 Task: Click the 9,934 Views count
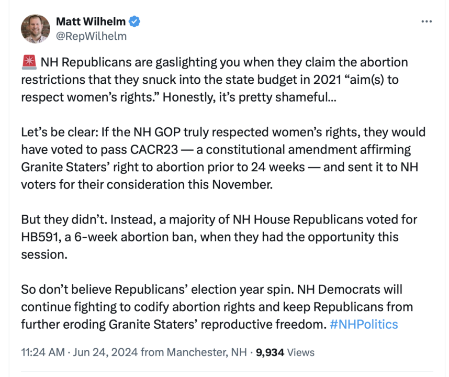click(x=283, y=352)
